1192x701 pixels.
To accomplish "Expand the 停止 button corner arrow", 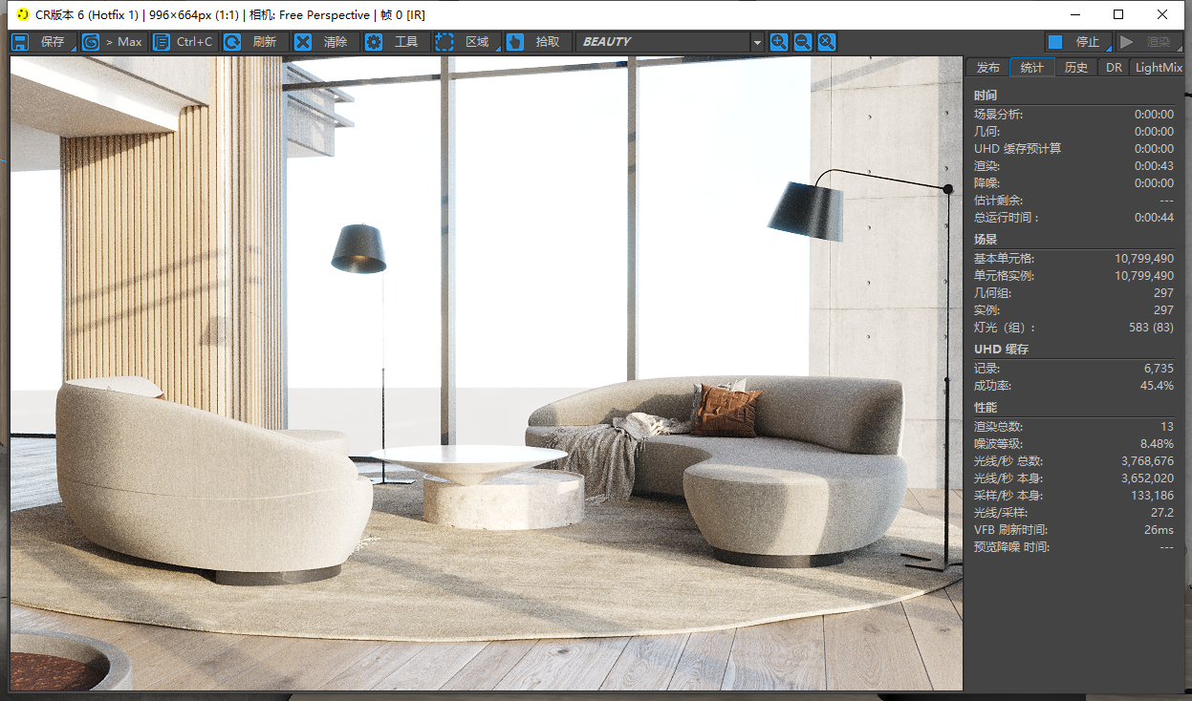I will [1109, 49].
